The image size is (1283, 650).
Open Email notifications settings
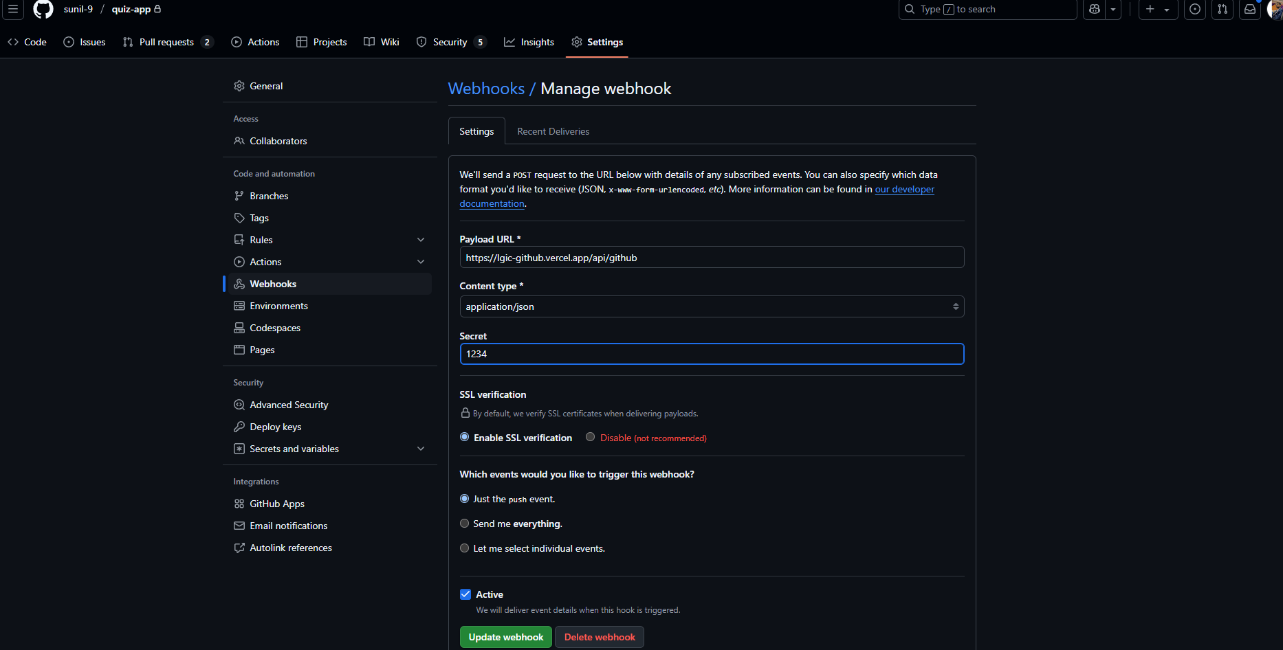coord(327,526)
